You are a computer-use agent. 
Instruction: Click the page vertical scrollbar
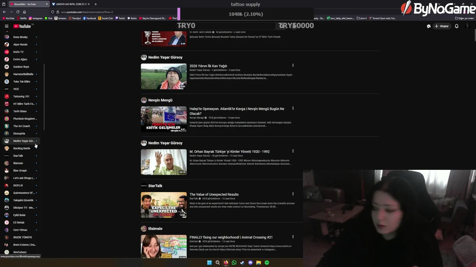pyautogui.click(x=475, y=35)
